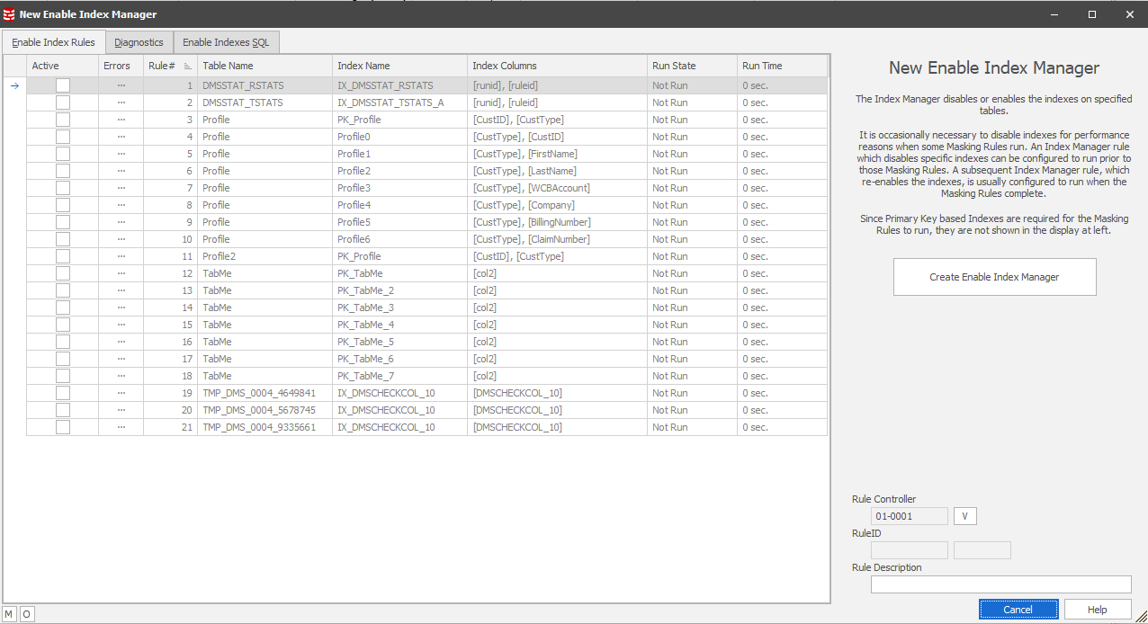Click the Rule# column sort icon
1148x624 pixels.
tap(187, 67)
